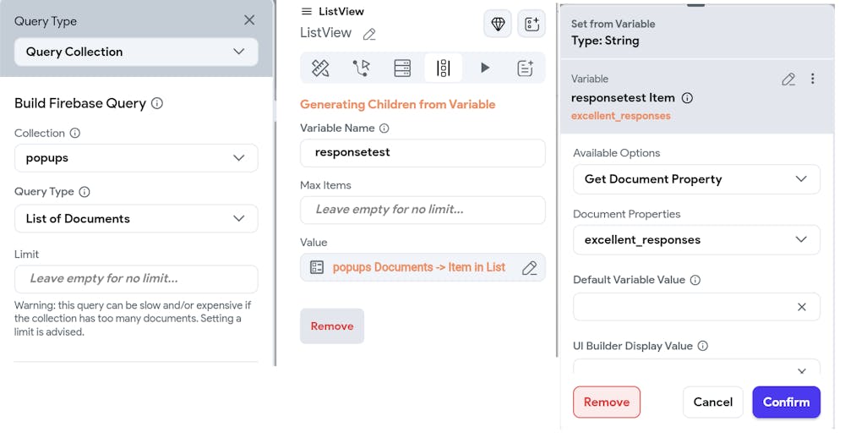Click the play animations tab icon
This screenshot has width=845, height=438.
tap(485, 68)
